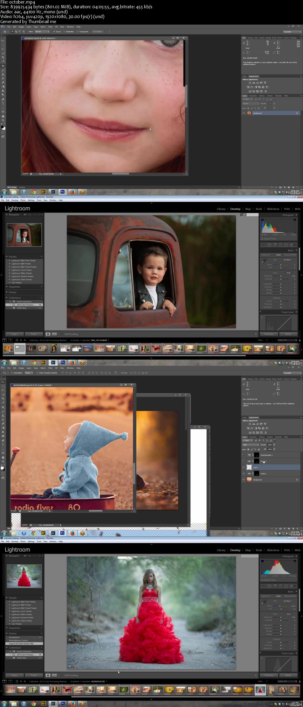Select Lasso tool in freckled-face Photoshop frame
Image resolution: width=303 pixels, height=707 pixels.
(x=3, y=49)
